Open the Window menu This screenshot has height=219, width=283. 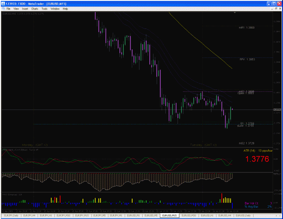click(55, 9)
